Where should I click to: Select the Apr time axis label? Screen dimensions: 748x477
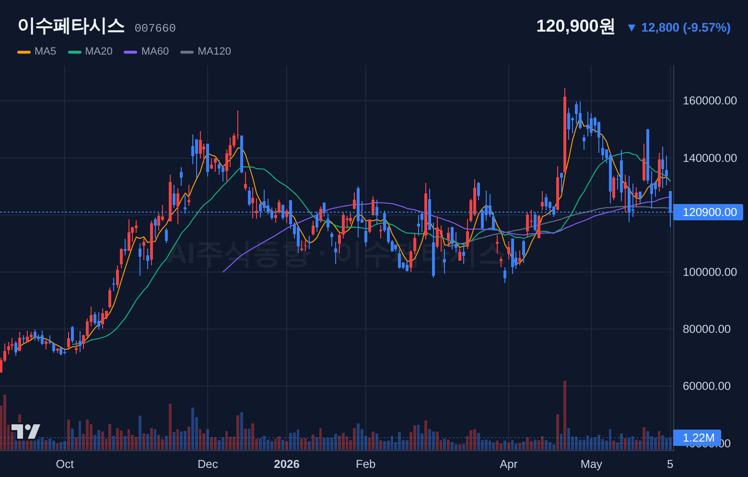tap(508, 464)
